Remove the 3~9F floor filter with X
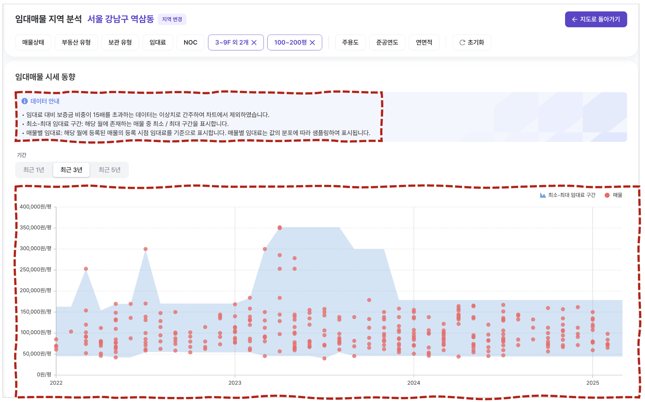Screen dimensions: 645x402 (254, 42)
